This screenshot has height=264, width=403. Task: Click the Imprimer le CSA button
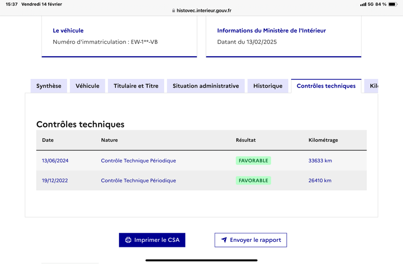pos(152,240)
